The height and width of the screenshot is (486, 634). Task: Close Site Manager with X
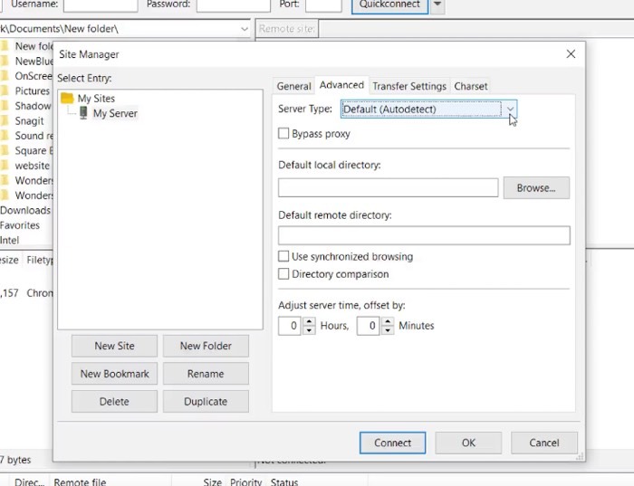[571, 53]
